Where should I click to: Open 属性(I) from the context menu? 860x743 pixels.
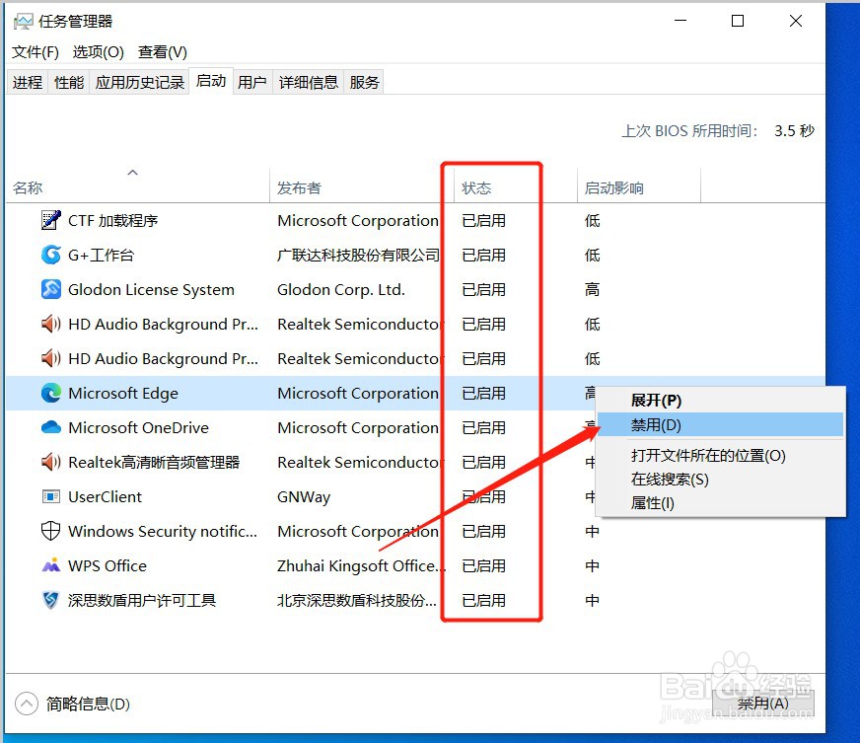(x=650, y=504)
